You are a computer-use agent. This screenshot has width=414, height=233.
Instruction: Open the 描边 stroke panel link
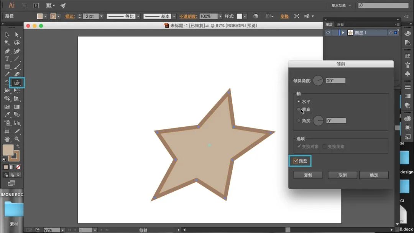pyautogui.click(x=70, y=17)
